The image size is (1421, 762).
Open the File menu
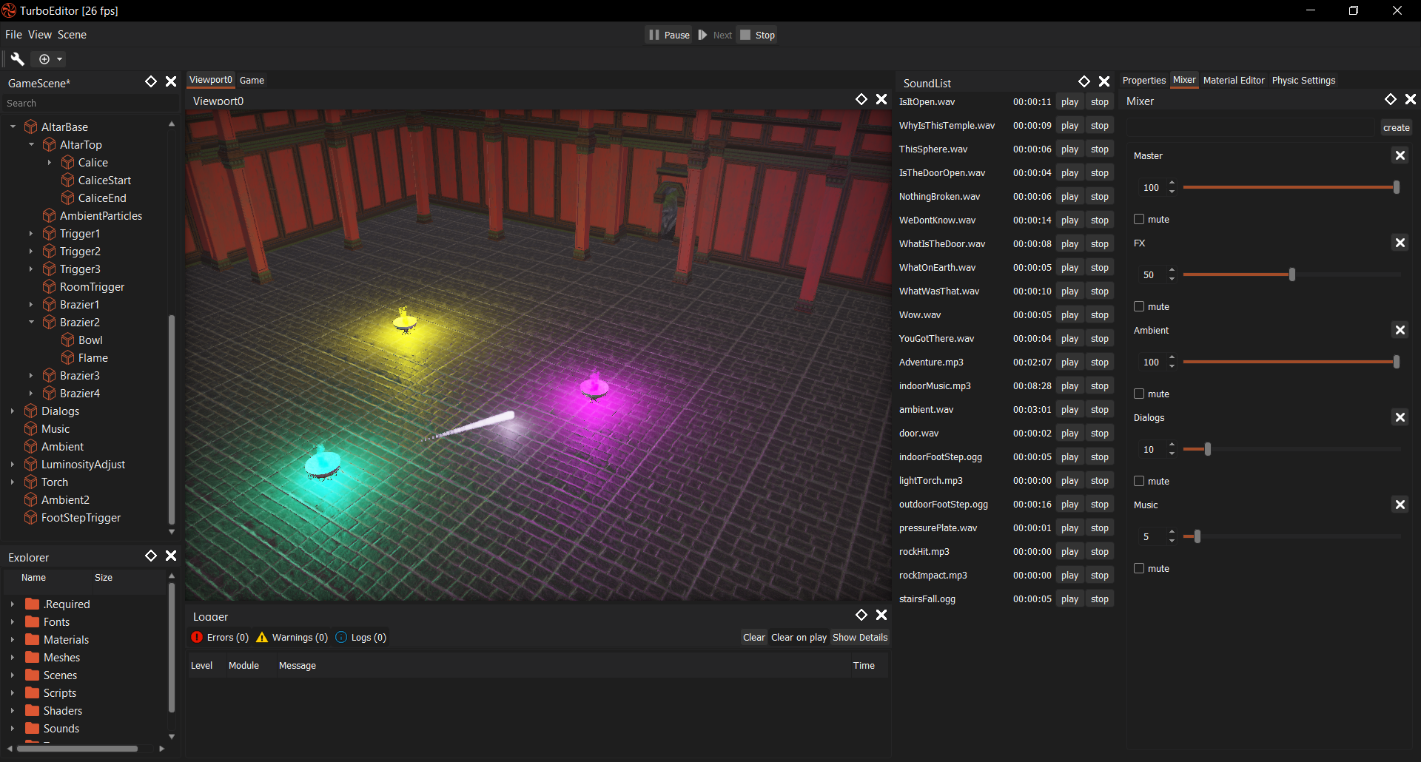point(13,35)
